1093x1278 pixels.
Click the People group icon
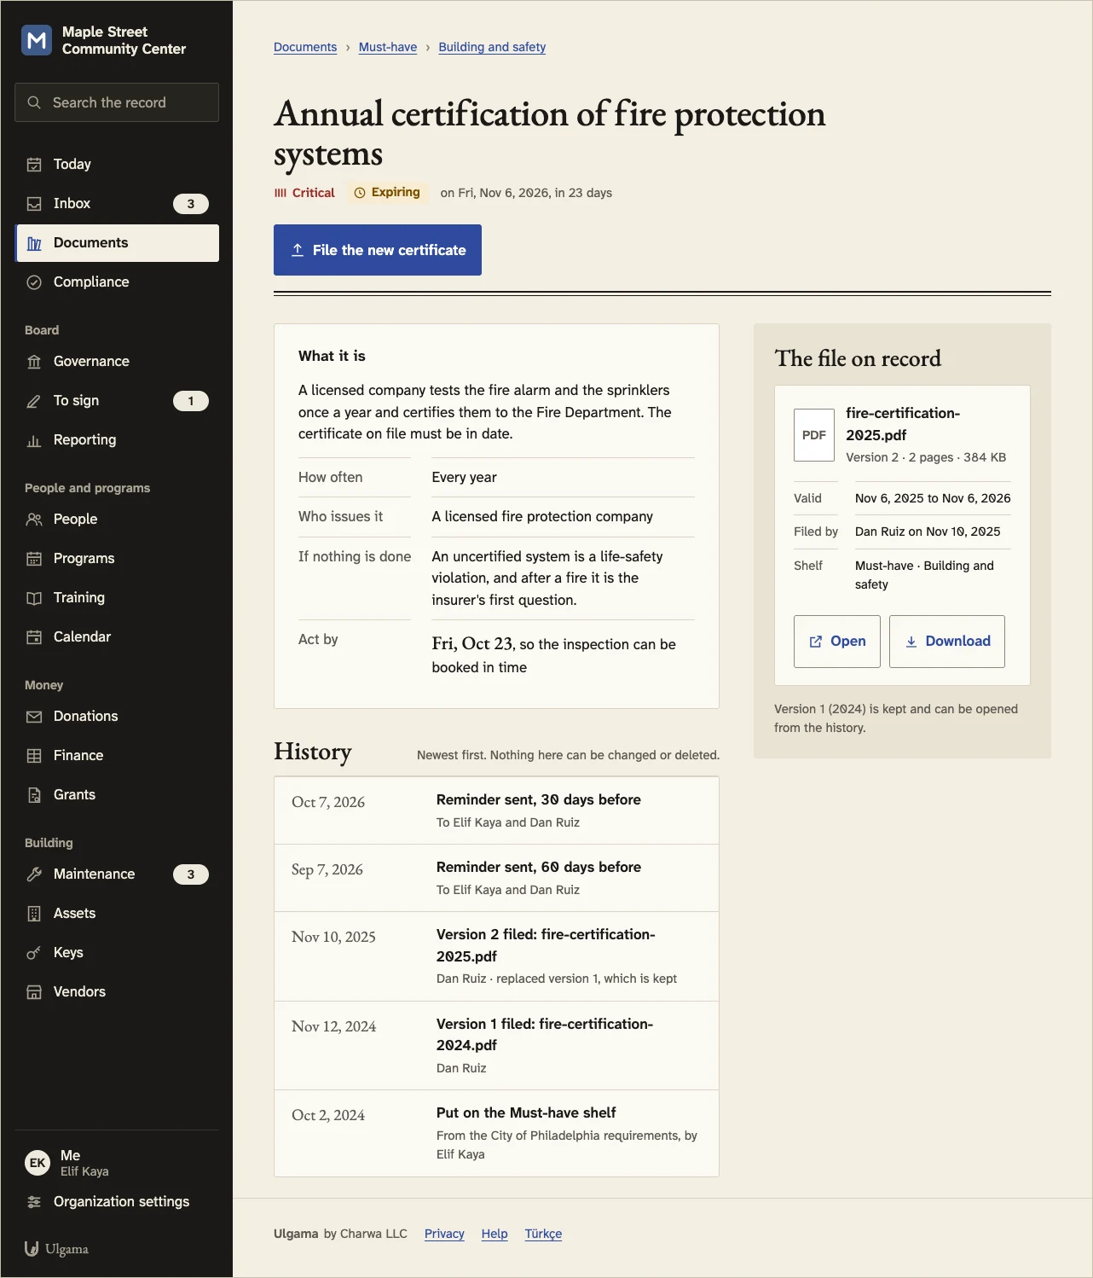click(34, 520)
